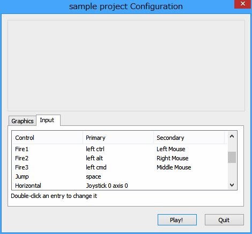Click the Joystick 0 axis 0 binding

pyautogui.click(x=107, y=186)
